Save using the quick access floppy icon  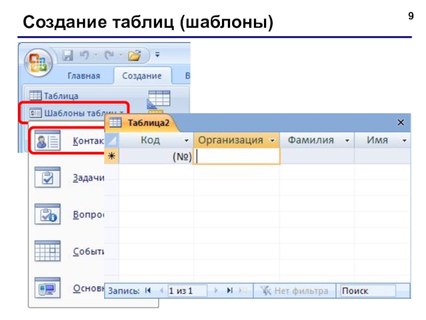pos(68,55)
